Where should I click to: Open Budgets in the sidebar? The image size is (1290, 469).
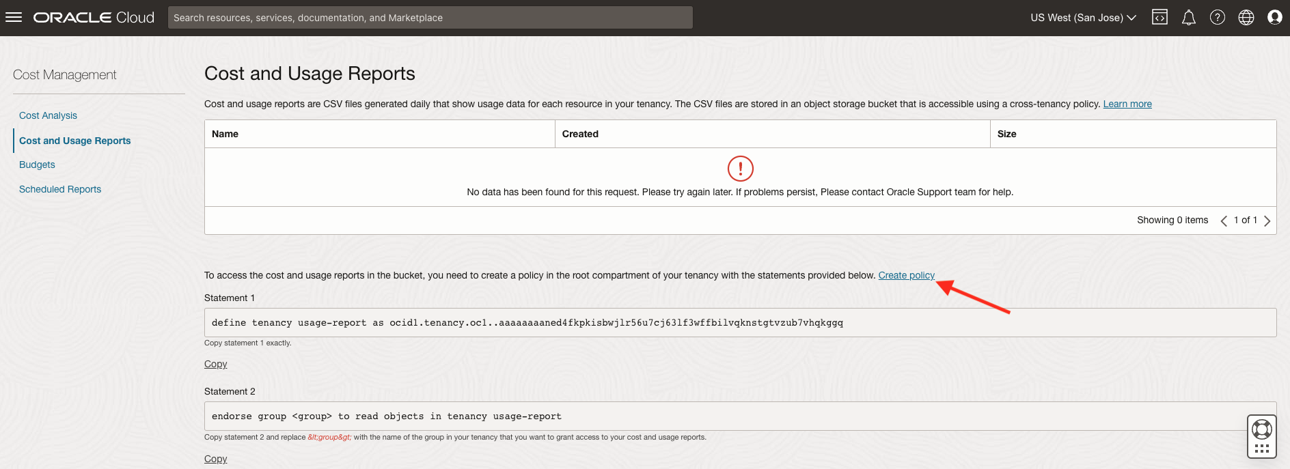click(x=37, y=165)
